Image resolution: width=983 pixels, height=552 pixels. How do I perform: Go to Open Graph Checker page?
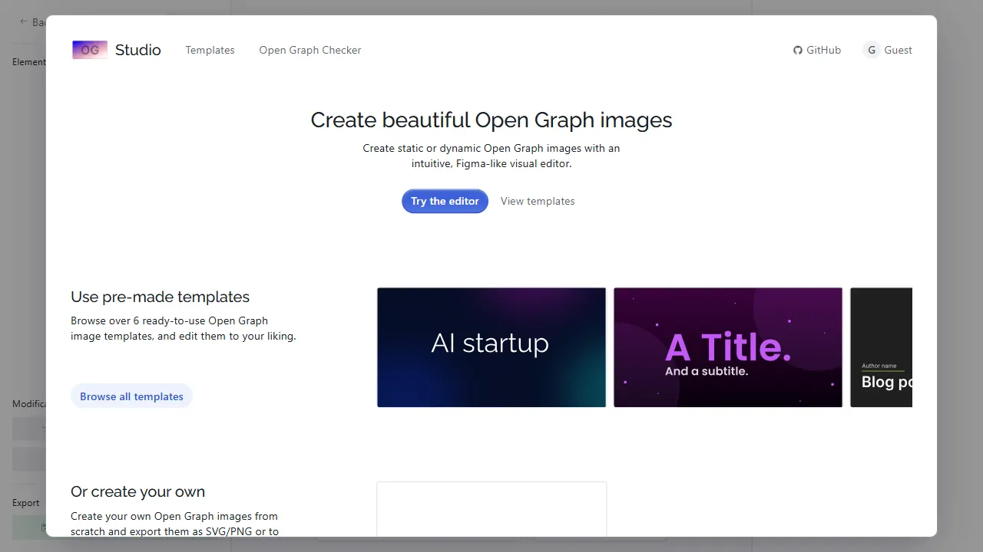[x=309, y=50]
